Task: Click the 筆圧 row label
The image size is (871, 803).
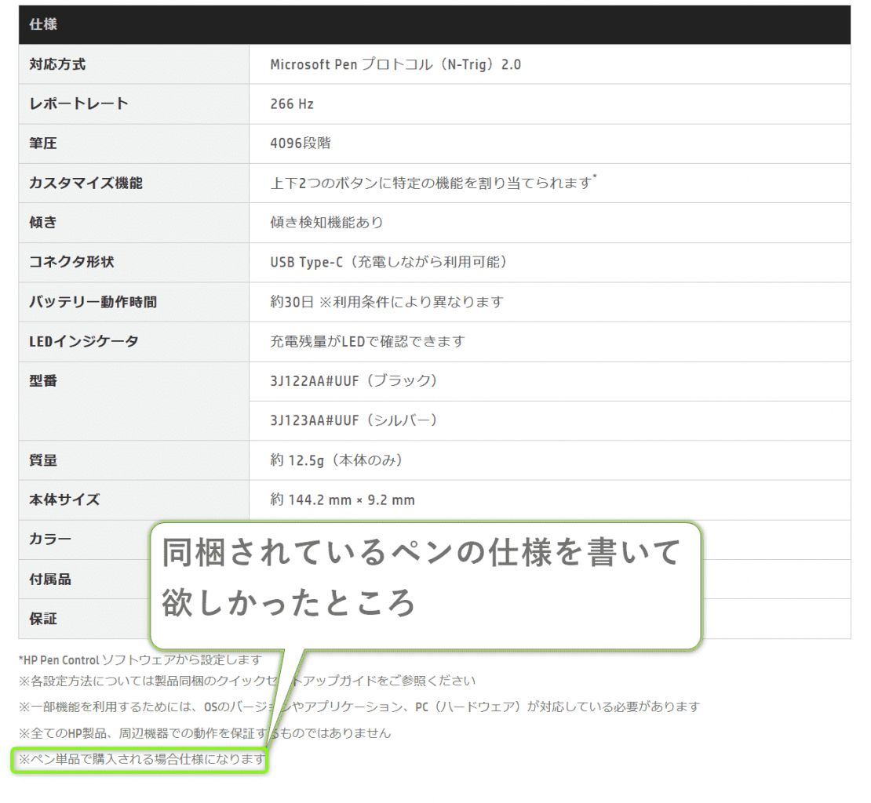Action: coord(43,144)
